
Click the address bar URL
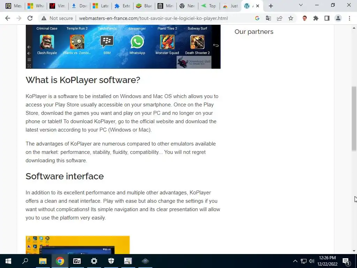153,18
